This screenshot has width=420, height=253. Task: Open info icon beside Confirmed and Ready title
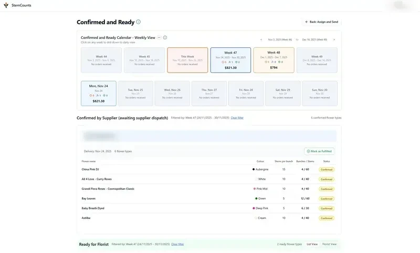pyautogui.click(x=138, y=22)
